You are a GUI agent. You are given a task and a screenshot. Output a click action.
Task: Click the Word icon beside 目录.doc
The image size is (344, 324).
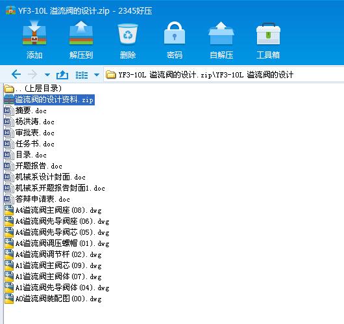[9, 155]
